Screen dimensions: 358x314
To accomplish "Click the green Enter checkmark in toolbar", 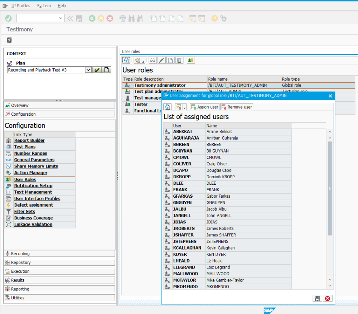I will coord(8,18).
